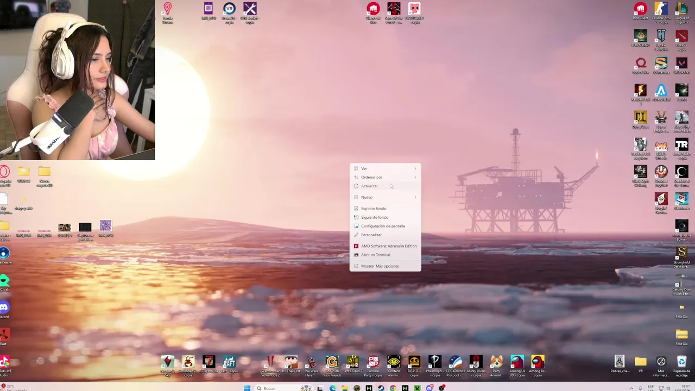Select the Amnesia The Bunker icon
The height and width of the screenshot is (391, 695).
[x=681, y=230]
